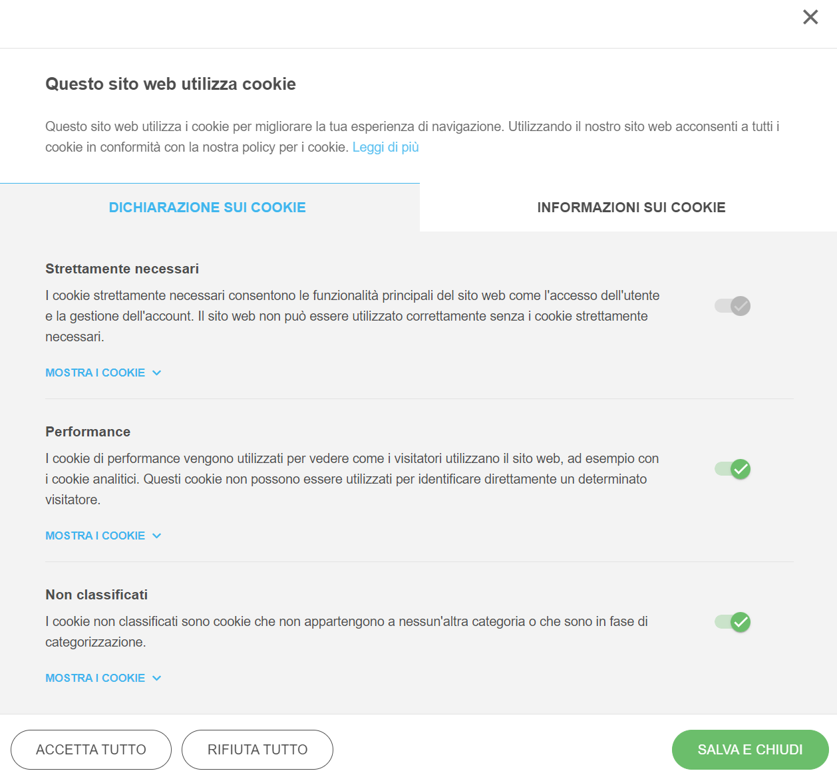Click the 'Non classificati' section heading
This screenshot has height=779, width=837.
click(x=96, y=595)
